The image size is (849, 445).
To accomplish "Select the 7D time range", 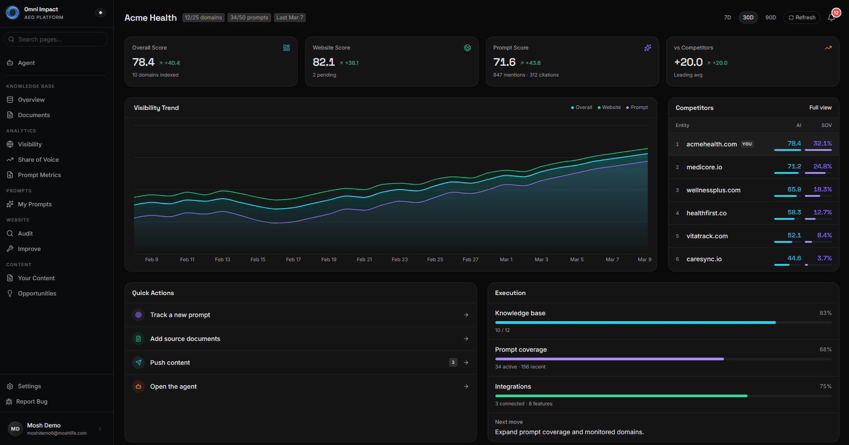I will click(728, 18).
